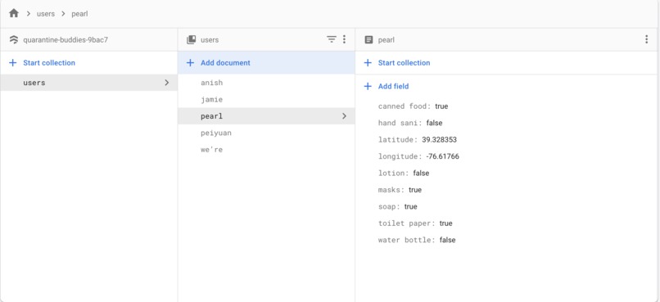The image size is (660, 302).
Task: Select the lotion field value false
Action: point(422,174)
